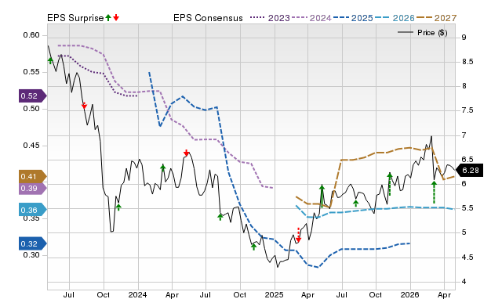Click the 2026 label on the time axis
The height and width of the screenshot is (299, 502).
pos(410,294)
